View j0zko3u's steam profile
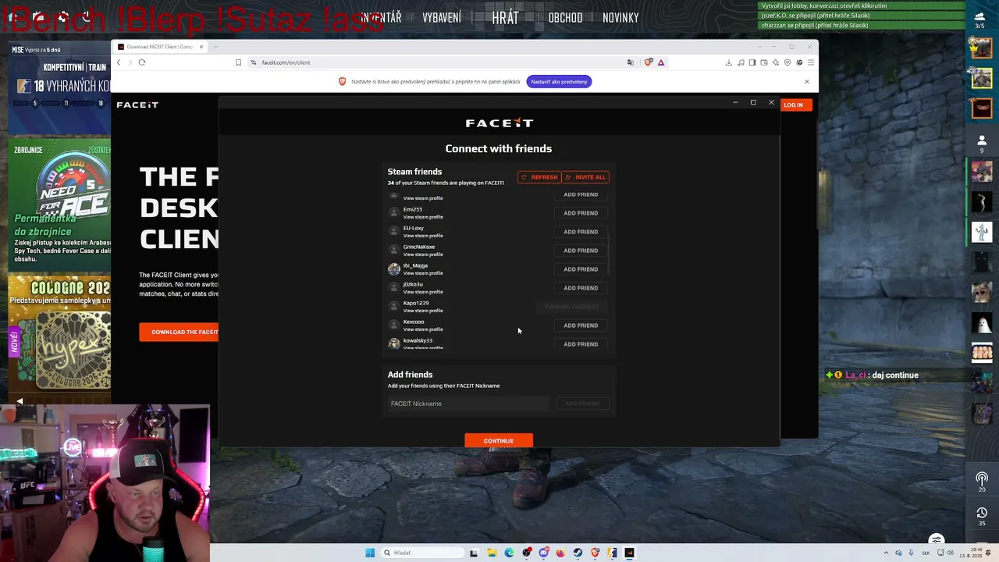 click(x=423, y=292)
